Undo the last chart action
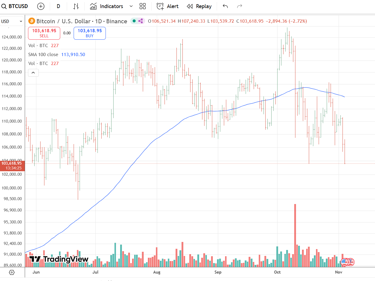This screenshot has width=375, height=281. (225, 6)
